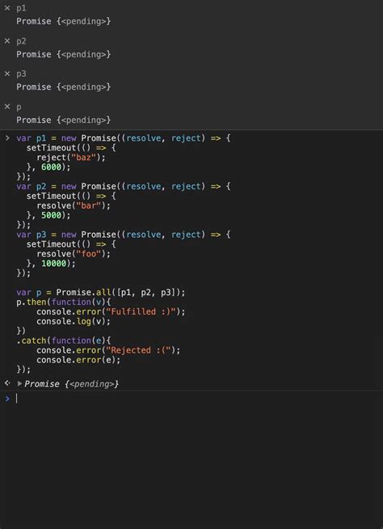Focus the console prompt input line
The image size is (383, 529).
point(199,399)
